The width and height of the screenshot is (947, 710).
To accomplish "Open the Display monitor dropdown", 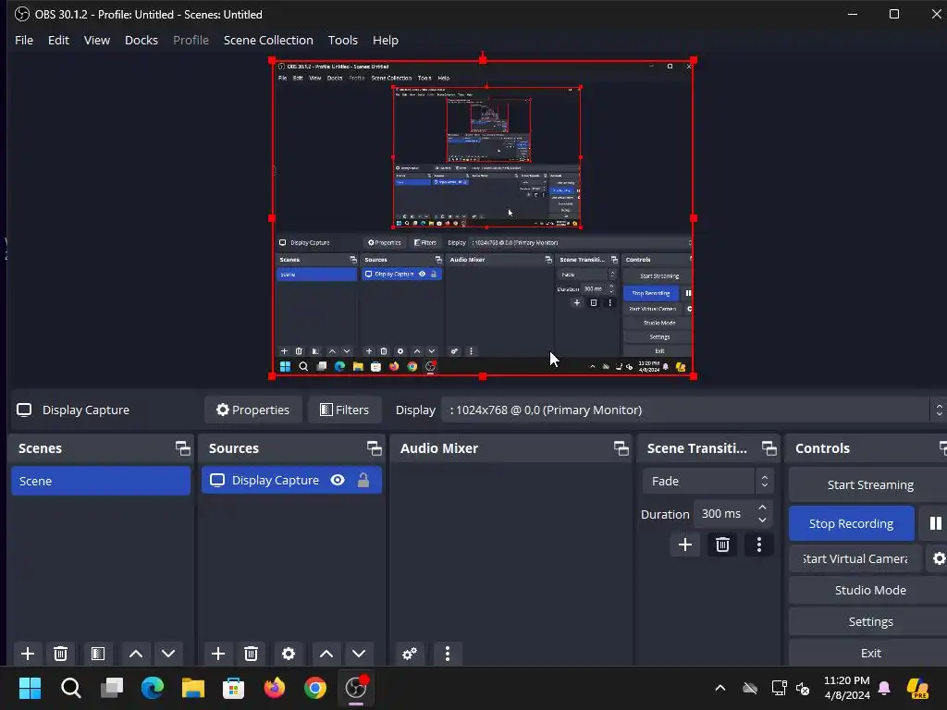I will point(694,410).
